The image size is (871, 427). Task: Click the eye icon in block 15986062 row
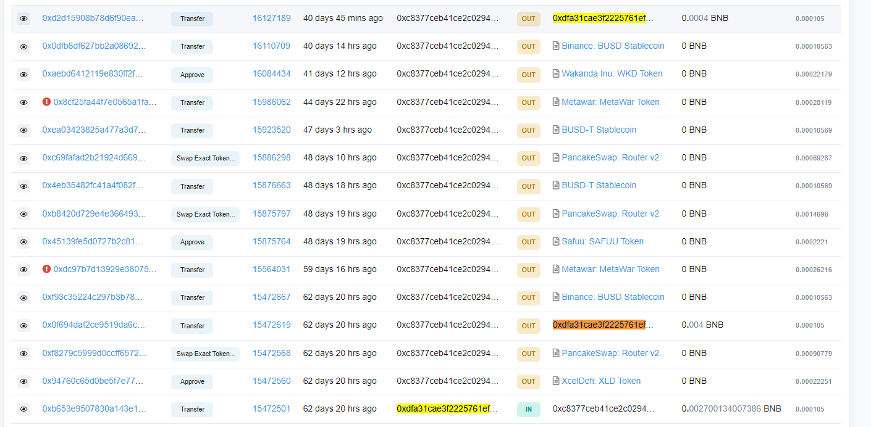click(x=23, y=102)
